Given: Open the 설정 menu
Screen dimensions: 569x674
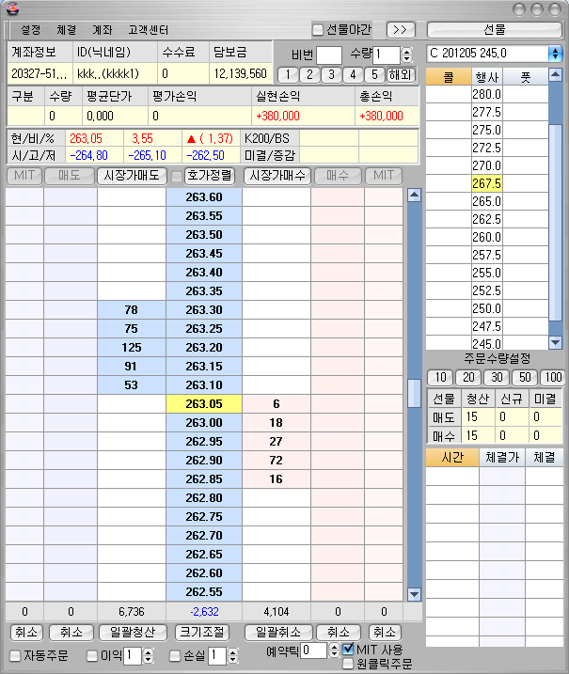Looking at the screenshot, I should point(30,30).
